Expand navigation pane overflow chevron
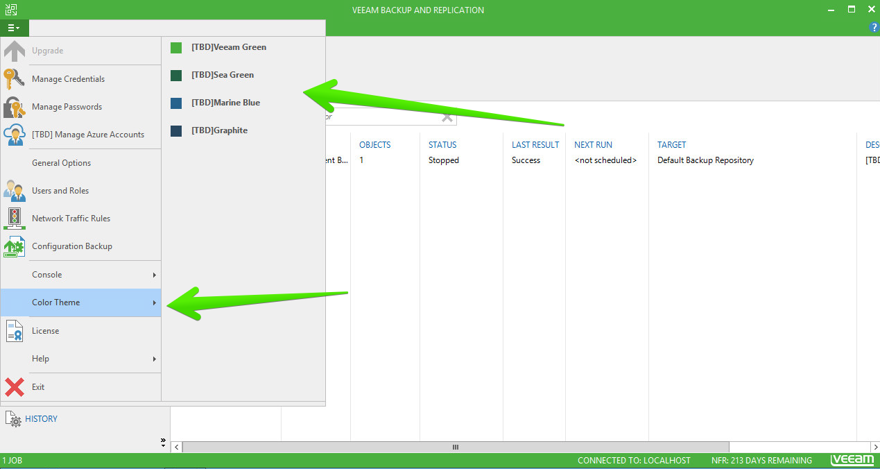The height and width of the screenshot is (469, 880). click(163, 441)
